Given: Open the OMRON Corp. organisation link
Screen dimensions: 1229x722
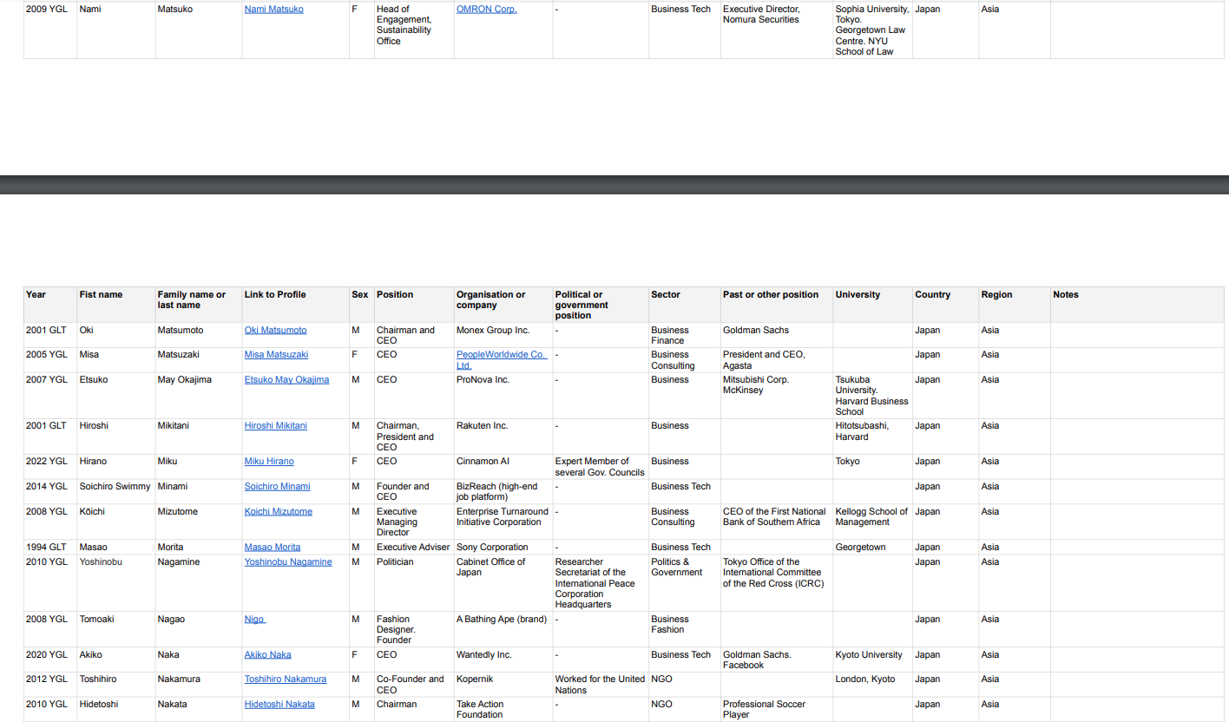Looking at the screenshot, I should coord(486,10).
